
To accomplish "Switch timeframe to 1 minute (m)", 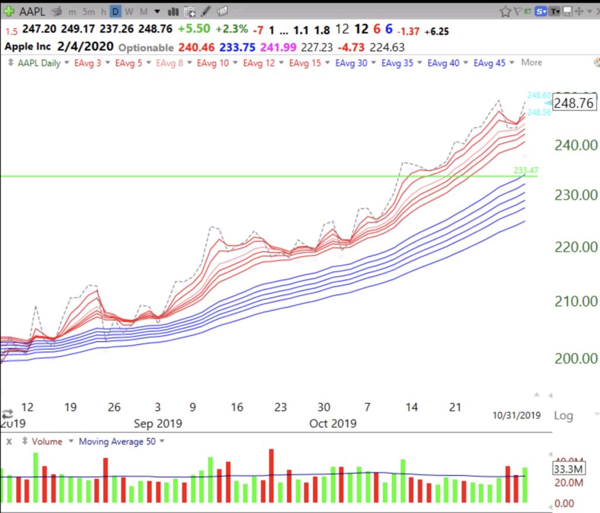I will 72,12.
